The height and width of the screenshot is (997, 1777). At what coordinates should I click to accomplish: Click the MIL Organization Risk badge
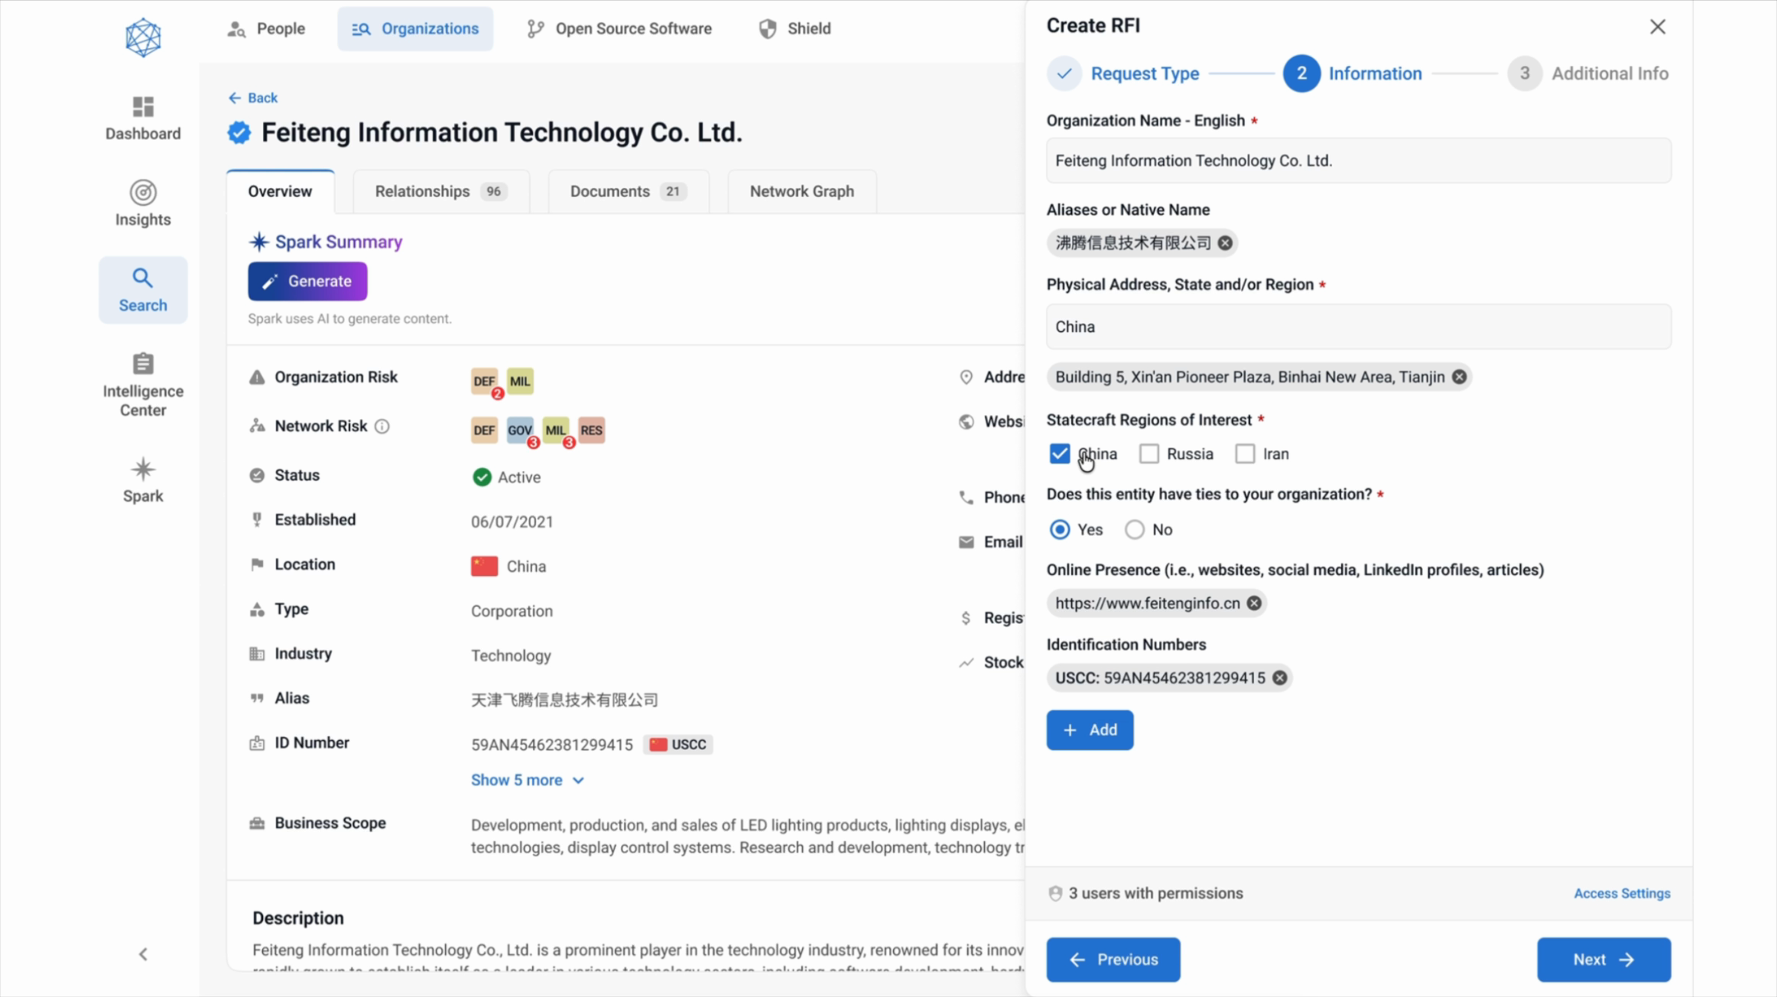coord(520,381)
